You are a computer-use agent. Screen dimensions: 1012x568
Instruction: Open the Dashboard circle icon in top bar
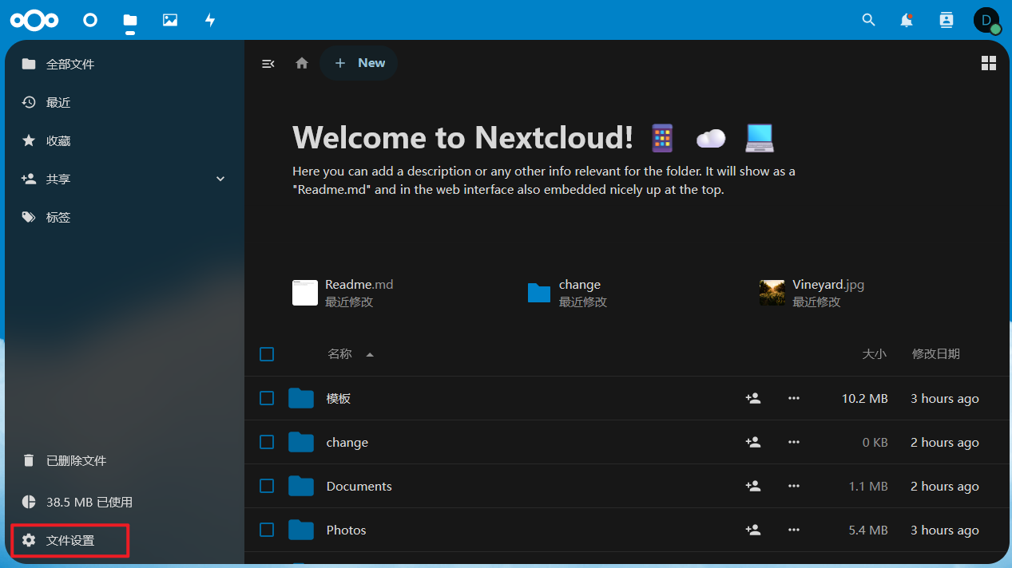90,20
